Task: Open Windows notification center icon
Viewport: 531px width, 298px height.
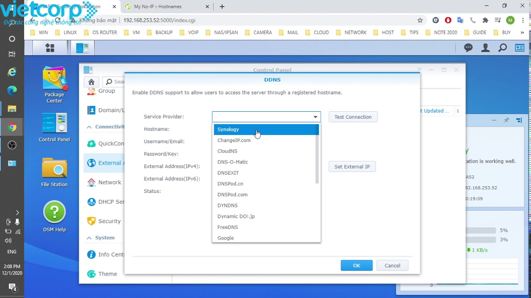Action: pyautogui.click(x=12, y=287)
